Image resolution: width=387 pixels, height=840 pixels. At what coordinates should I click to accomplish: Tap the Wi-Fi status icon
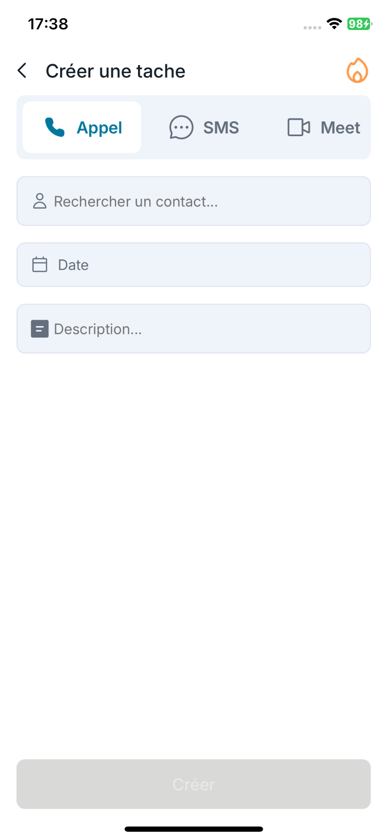[x=334, y=24]
